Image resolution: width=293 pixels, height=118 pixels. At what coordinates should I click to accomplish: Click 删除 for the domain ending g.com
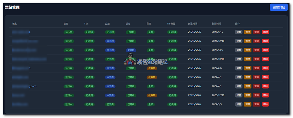(x=265, y=86)
